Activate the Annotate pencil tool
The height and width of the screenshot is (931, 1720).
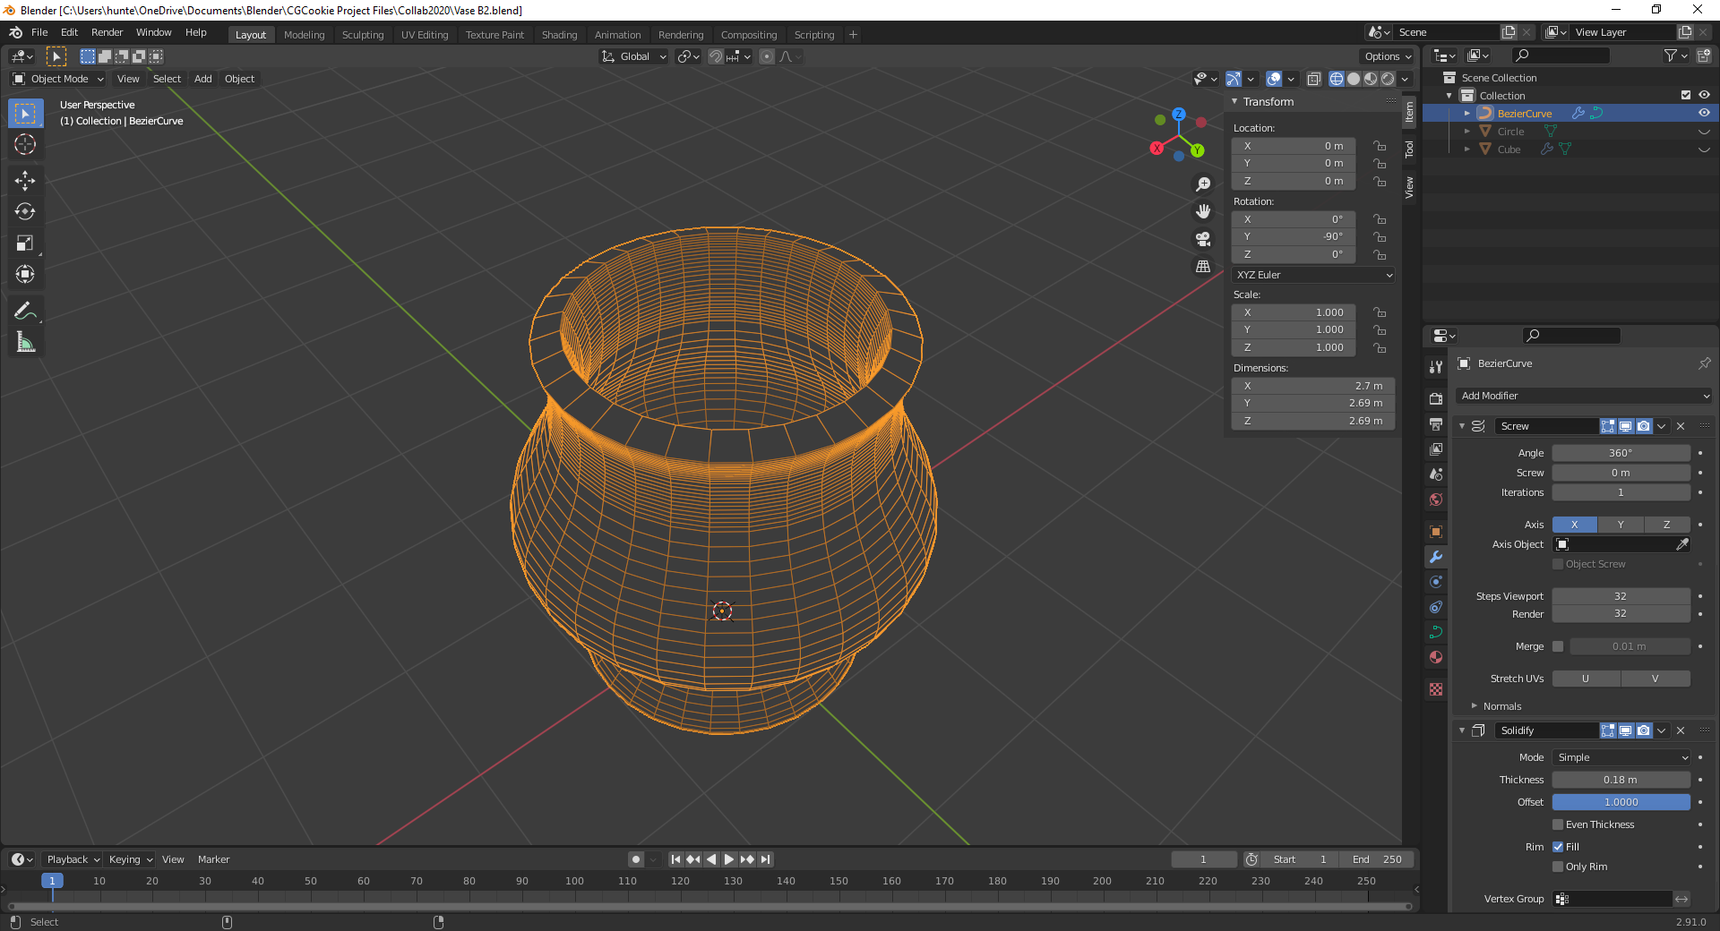pyautogui.click(x=25, y=311)
